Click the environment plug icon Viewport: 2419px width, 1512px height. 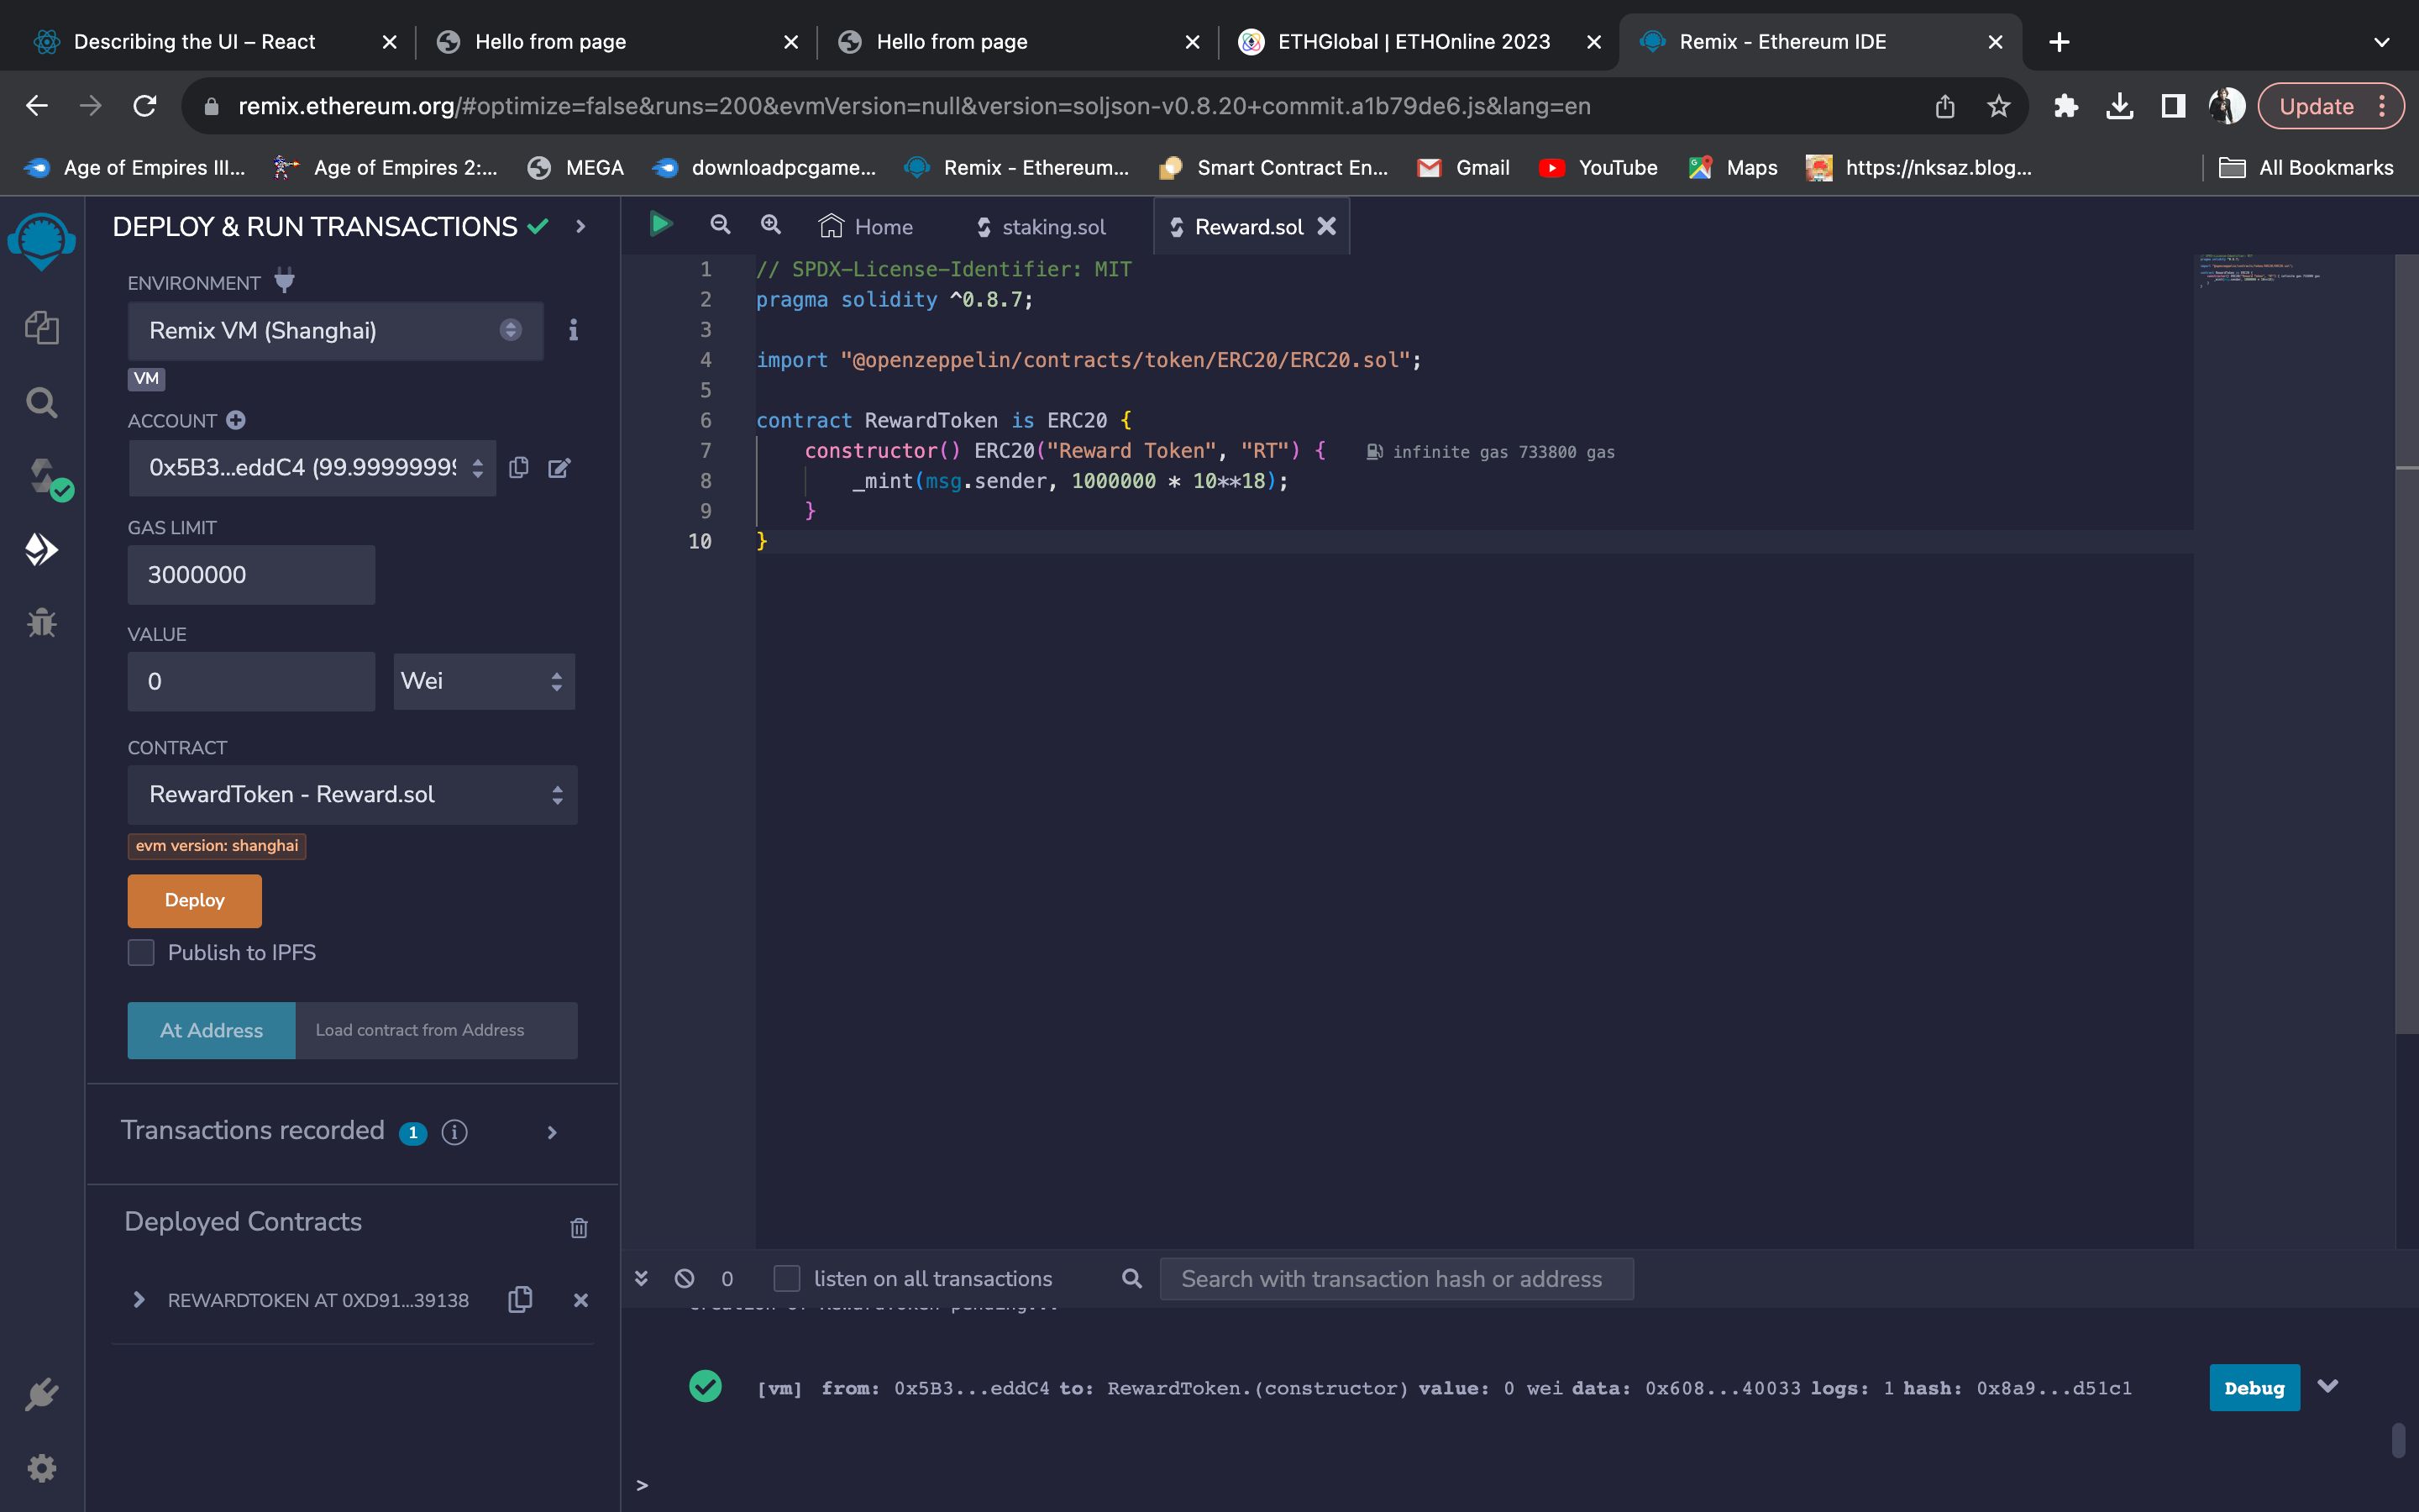point(285,281)
